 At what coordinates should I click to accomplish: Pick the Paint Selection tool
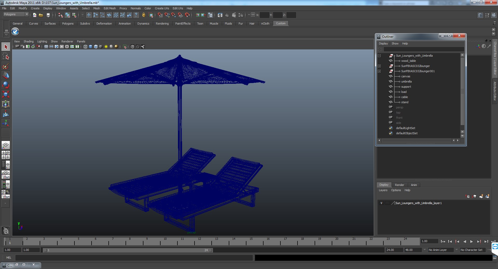6,66
